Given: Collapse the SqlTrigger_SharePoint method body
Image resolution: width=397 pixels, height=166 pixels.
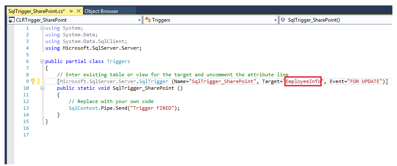Looking at the screenshot, I should click(42, 88).
